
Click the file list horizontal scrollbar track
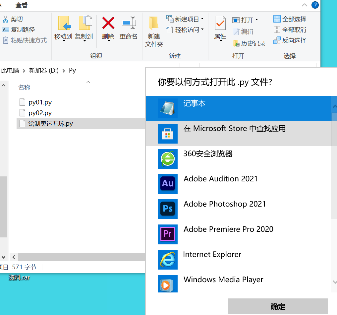coord(82,257)
